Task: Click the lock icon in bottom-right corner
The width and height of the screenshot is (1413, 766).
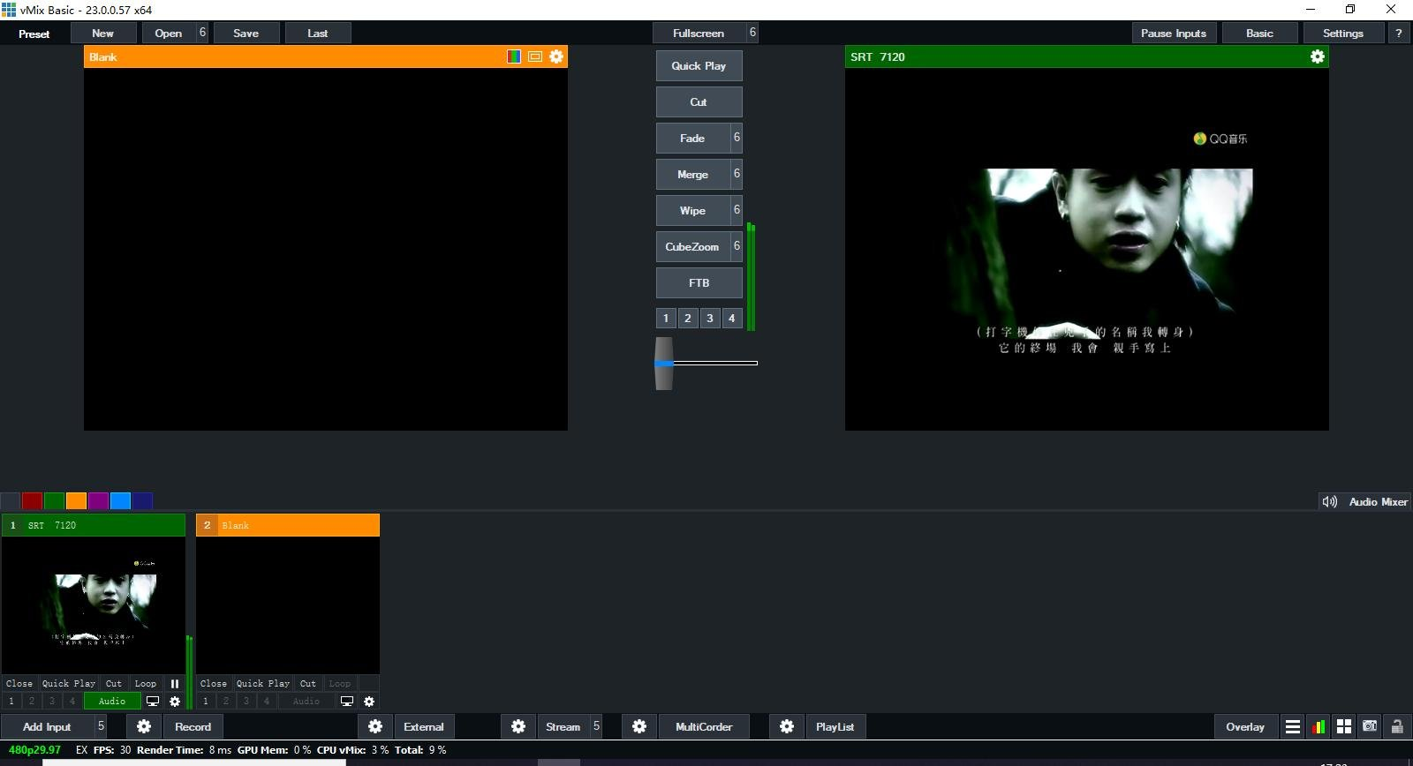Action: tap(1397, 726)
